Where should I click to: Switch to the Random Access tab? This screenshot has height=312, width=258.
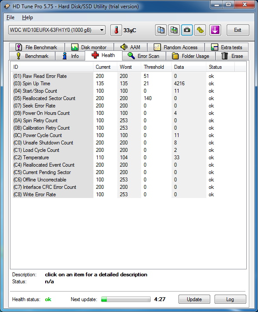point(176,47)
